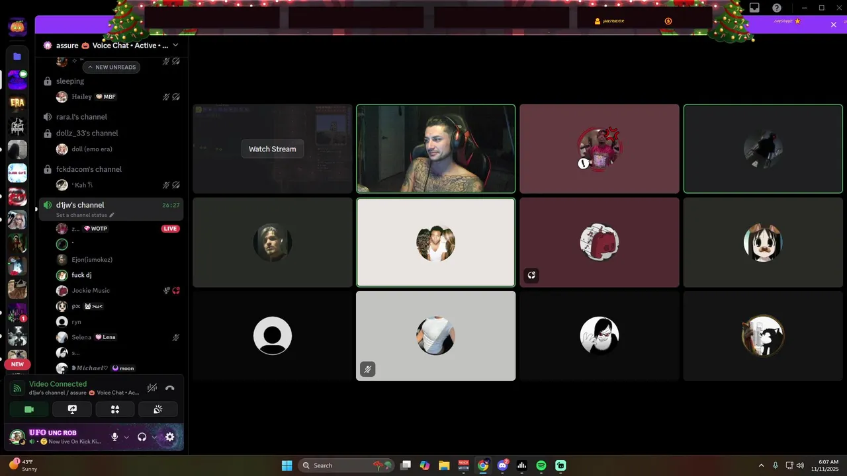Viewport: 847px width, 476px height.
Task: Open the folder icon in the server list
Action: click(x=17, y=57)
